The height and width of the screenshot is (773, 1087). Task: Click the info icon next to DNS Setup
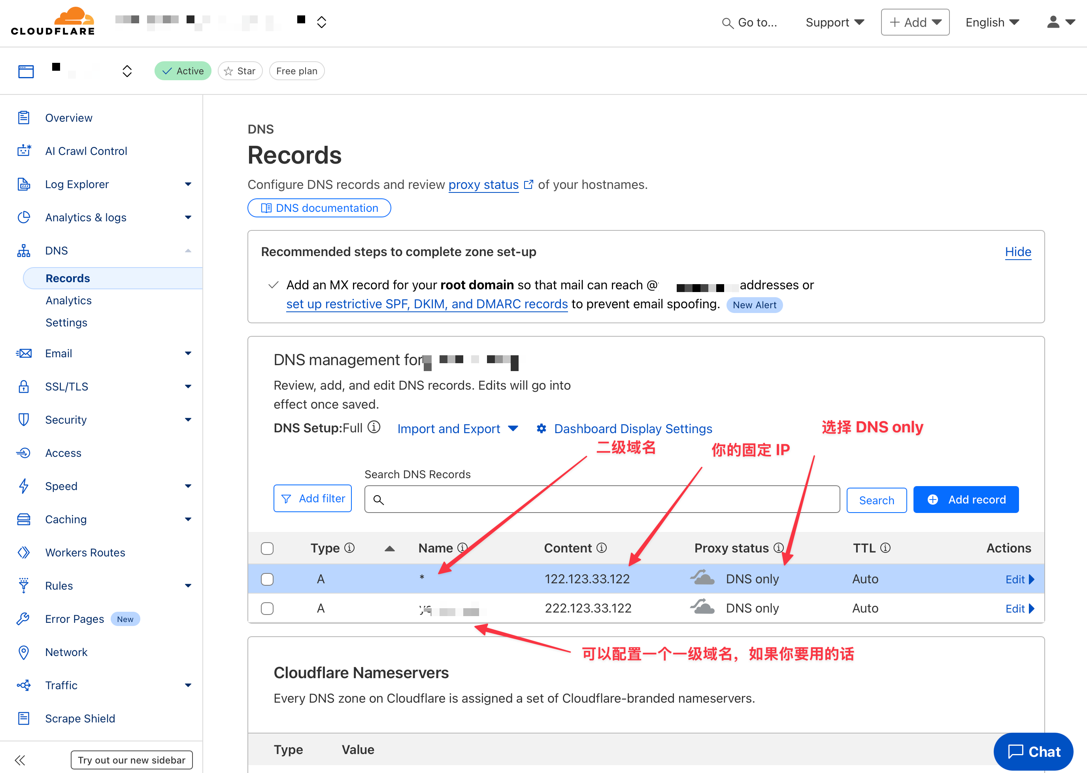(x=374, y=427)
